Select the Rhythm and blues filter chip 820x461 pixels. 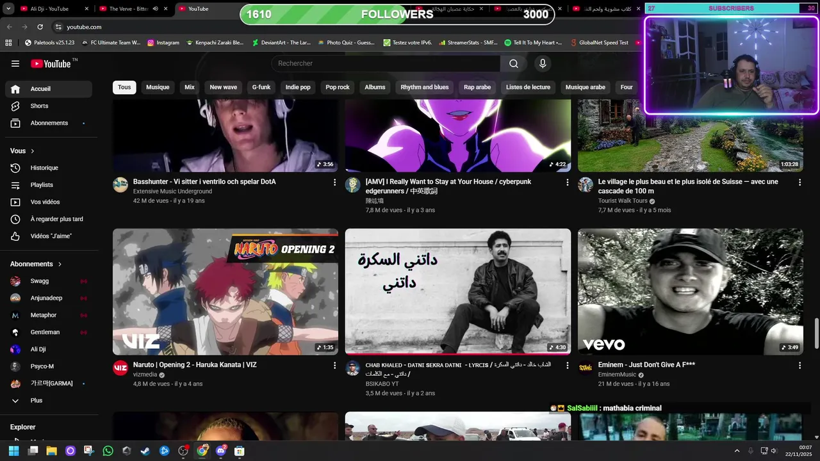click(425, 87)
